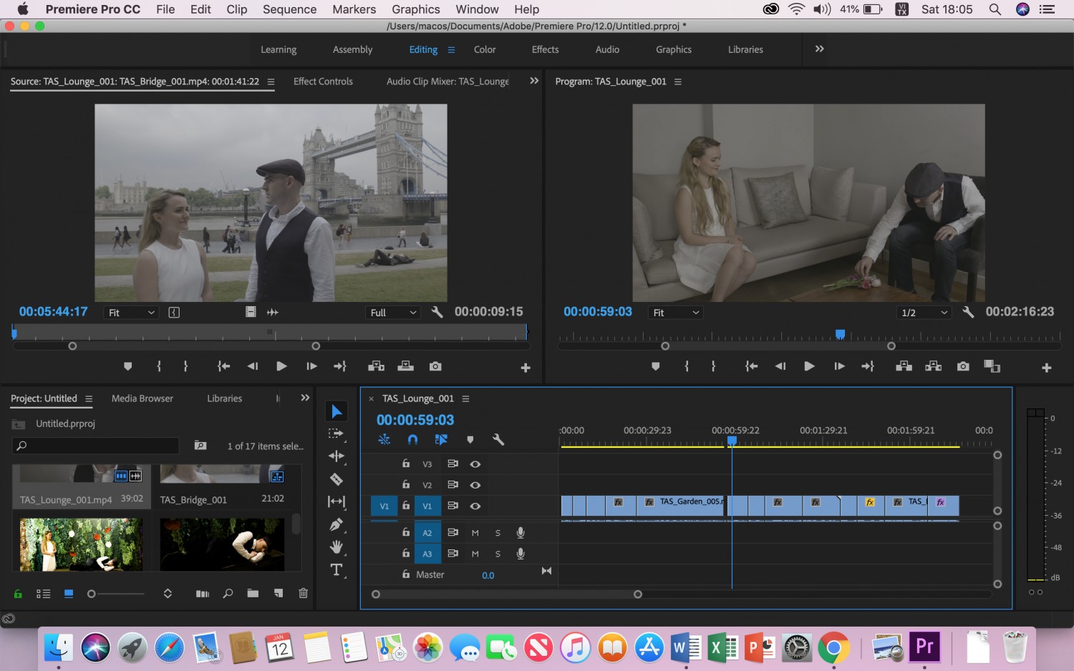Toggle V3 track output eye
The height and width of the screenshot is (671, 1074).
click(x=475, y=464)
